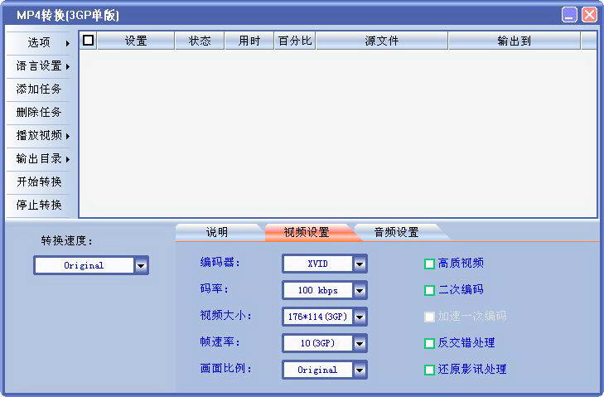The image size is (604, 397).
Task: Open the 码率 100 kbps dropdown arrow
Action: [360, 290]
